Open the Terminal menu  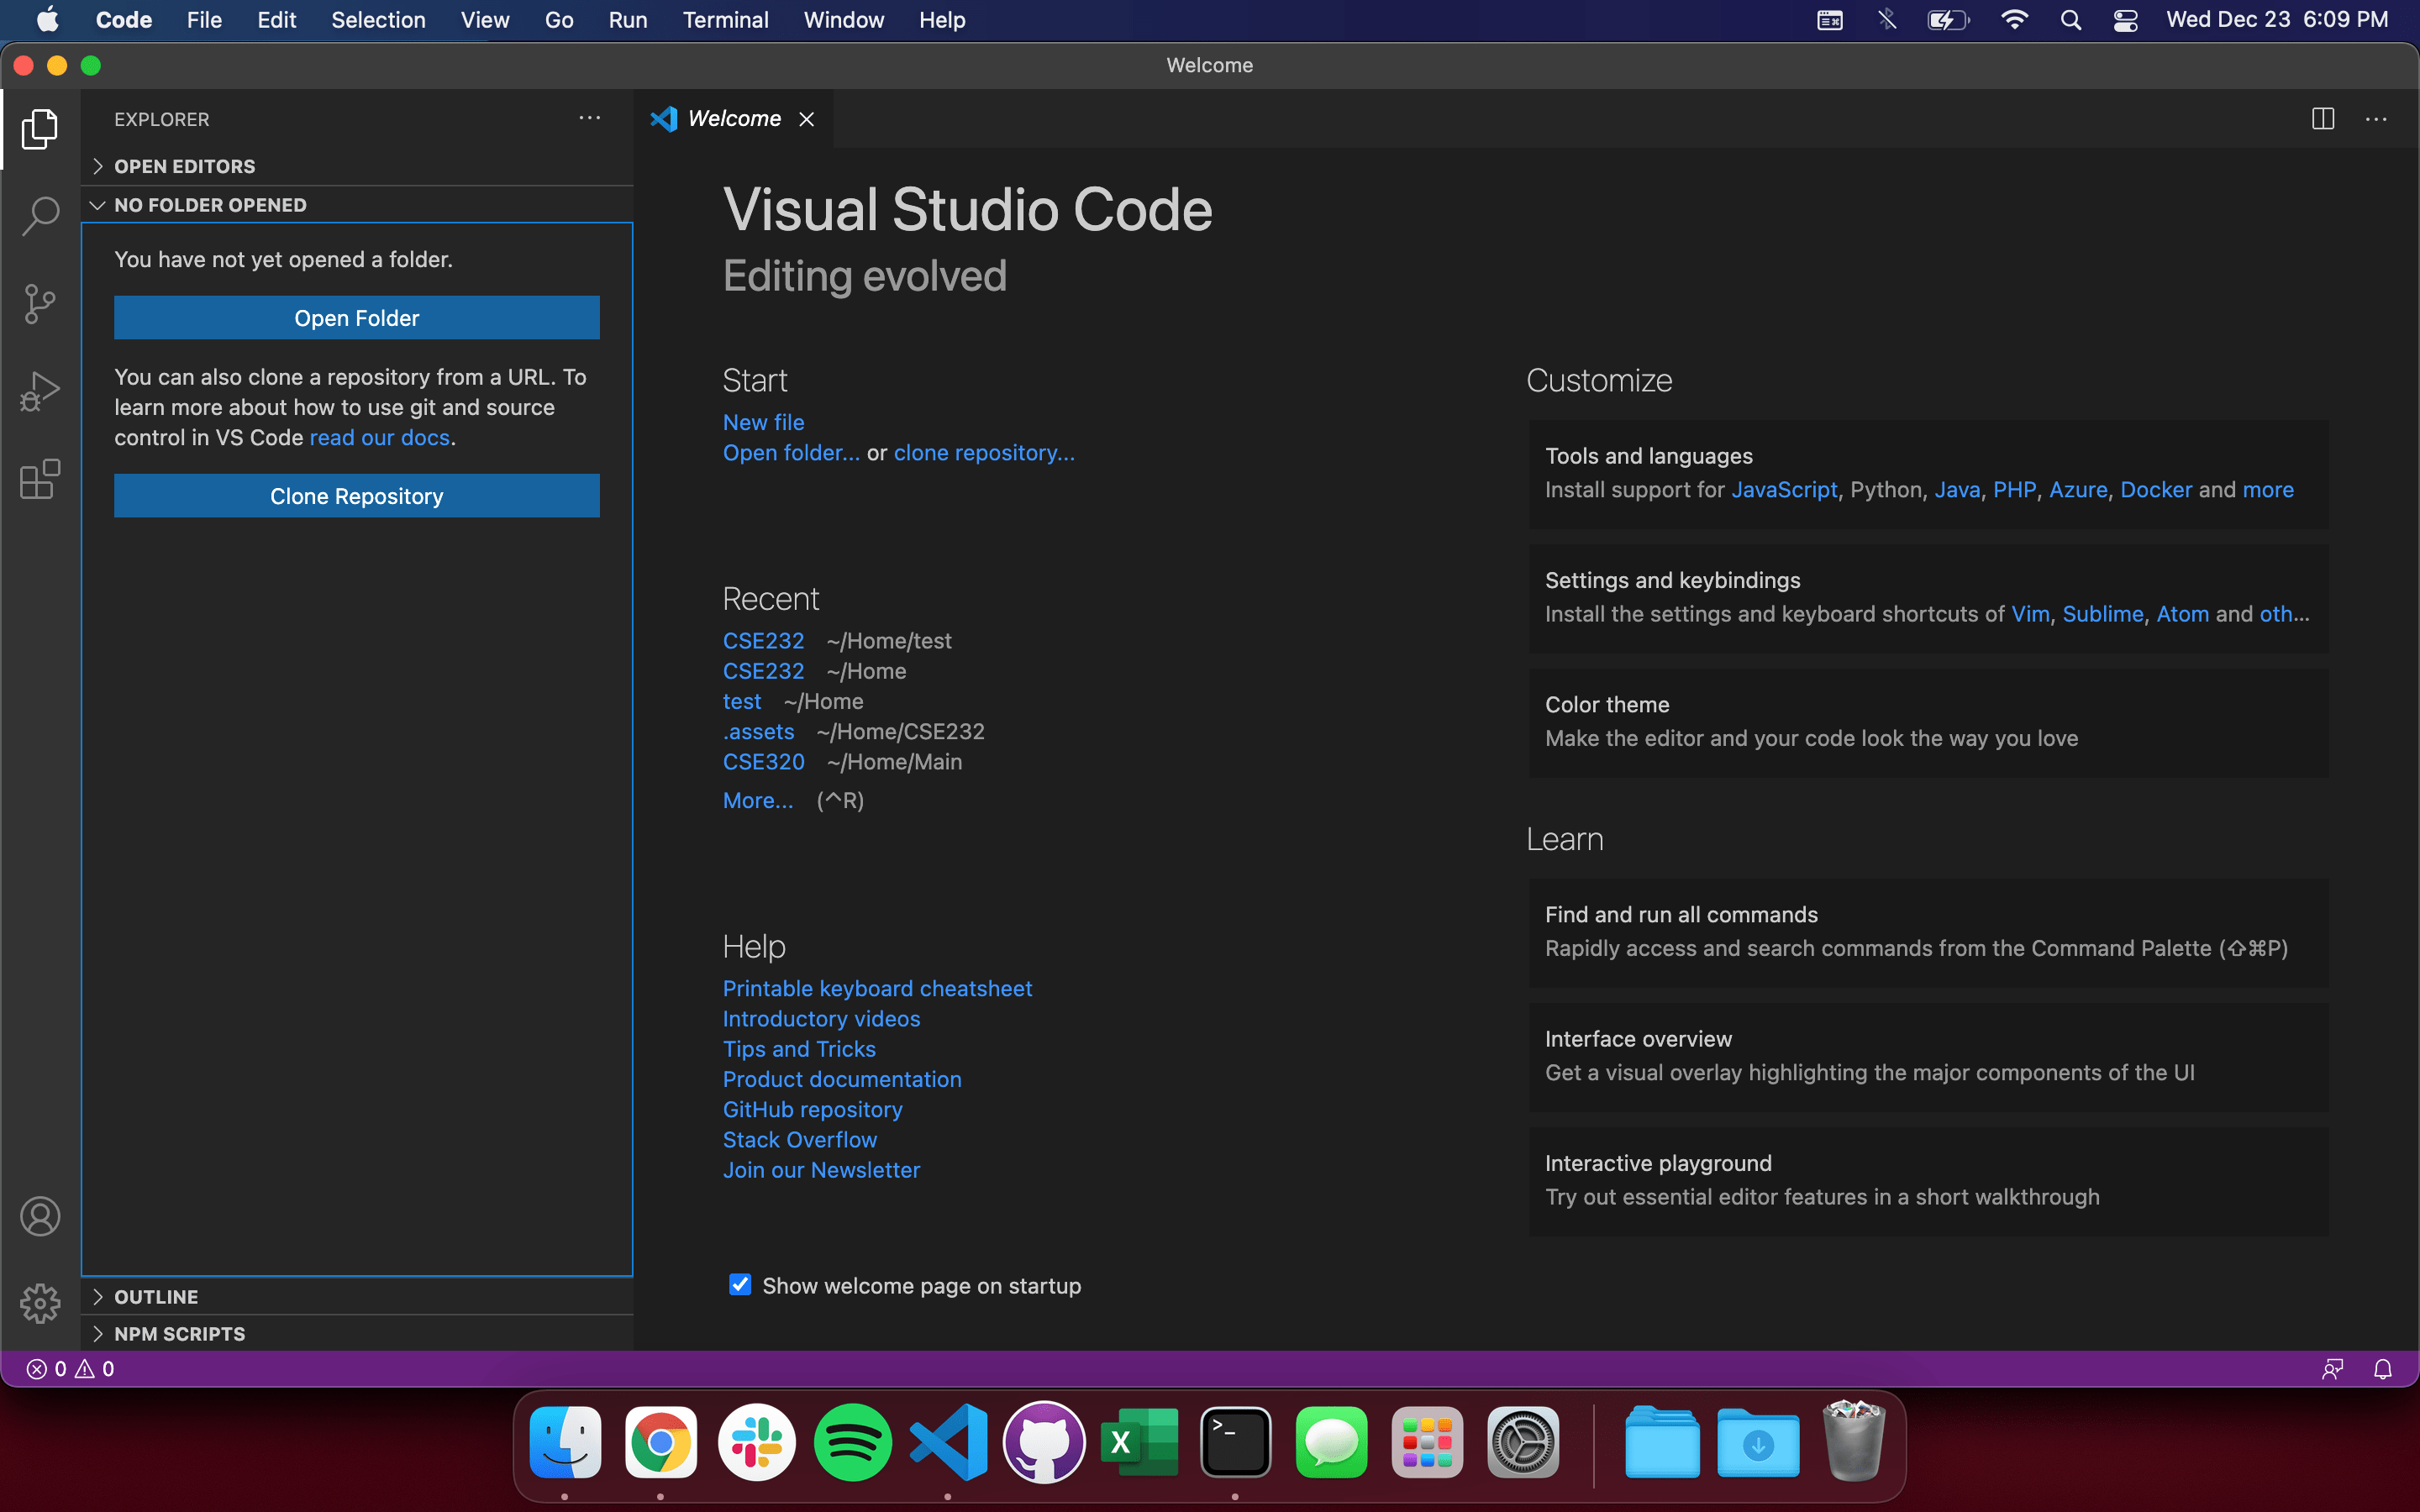pos(726,19)
